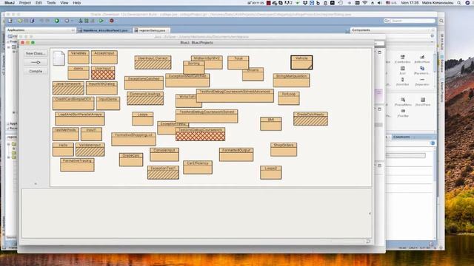Select the Vehicle class box

click(x=301, y=62)
